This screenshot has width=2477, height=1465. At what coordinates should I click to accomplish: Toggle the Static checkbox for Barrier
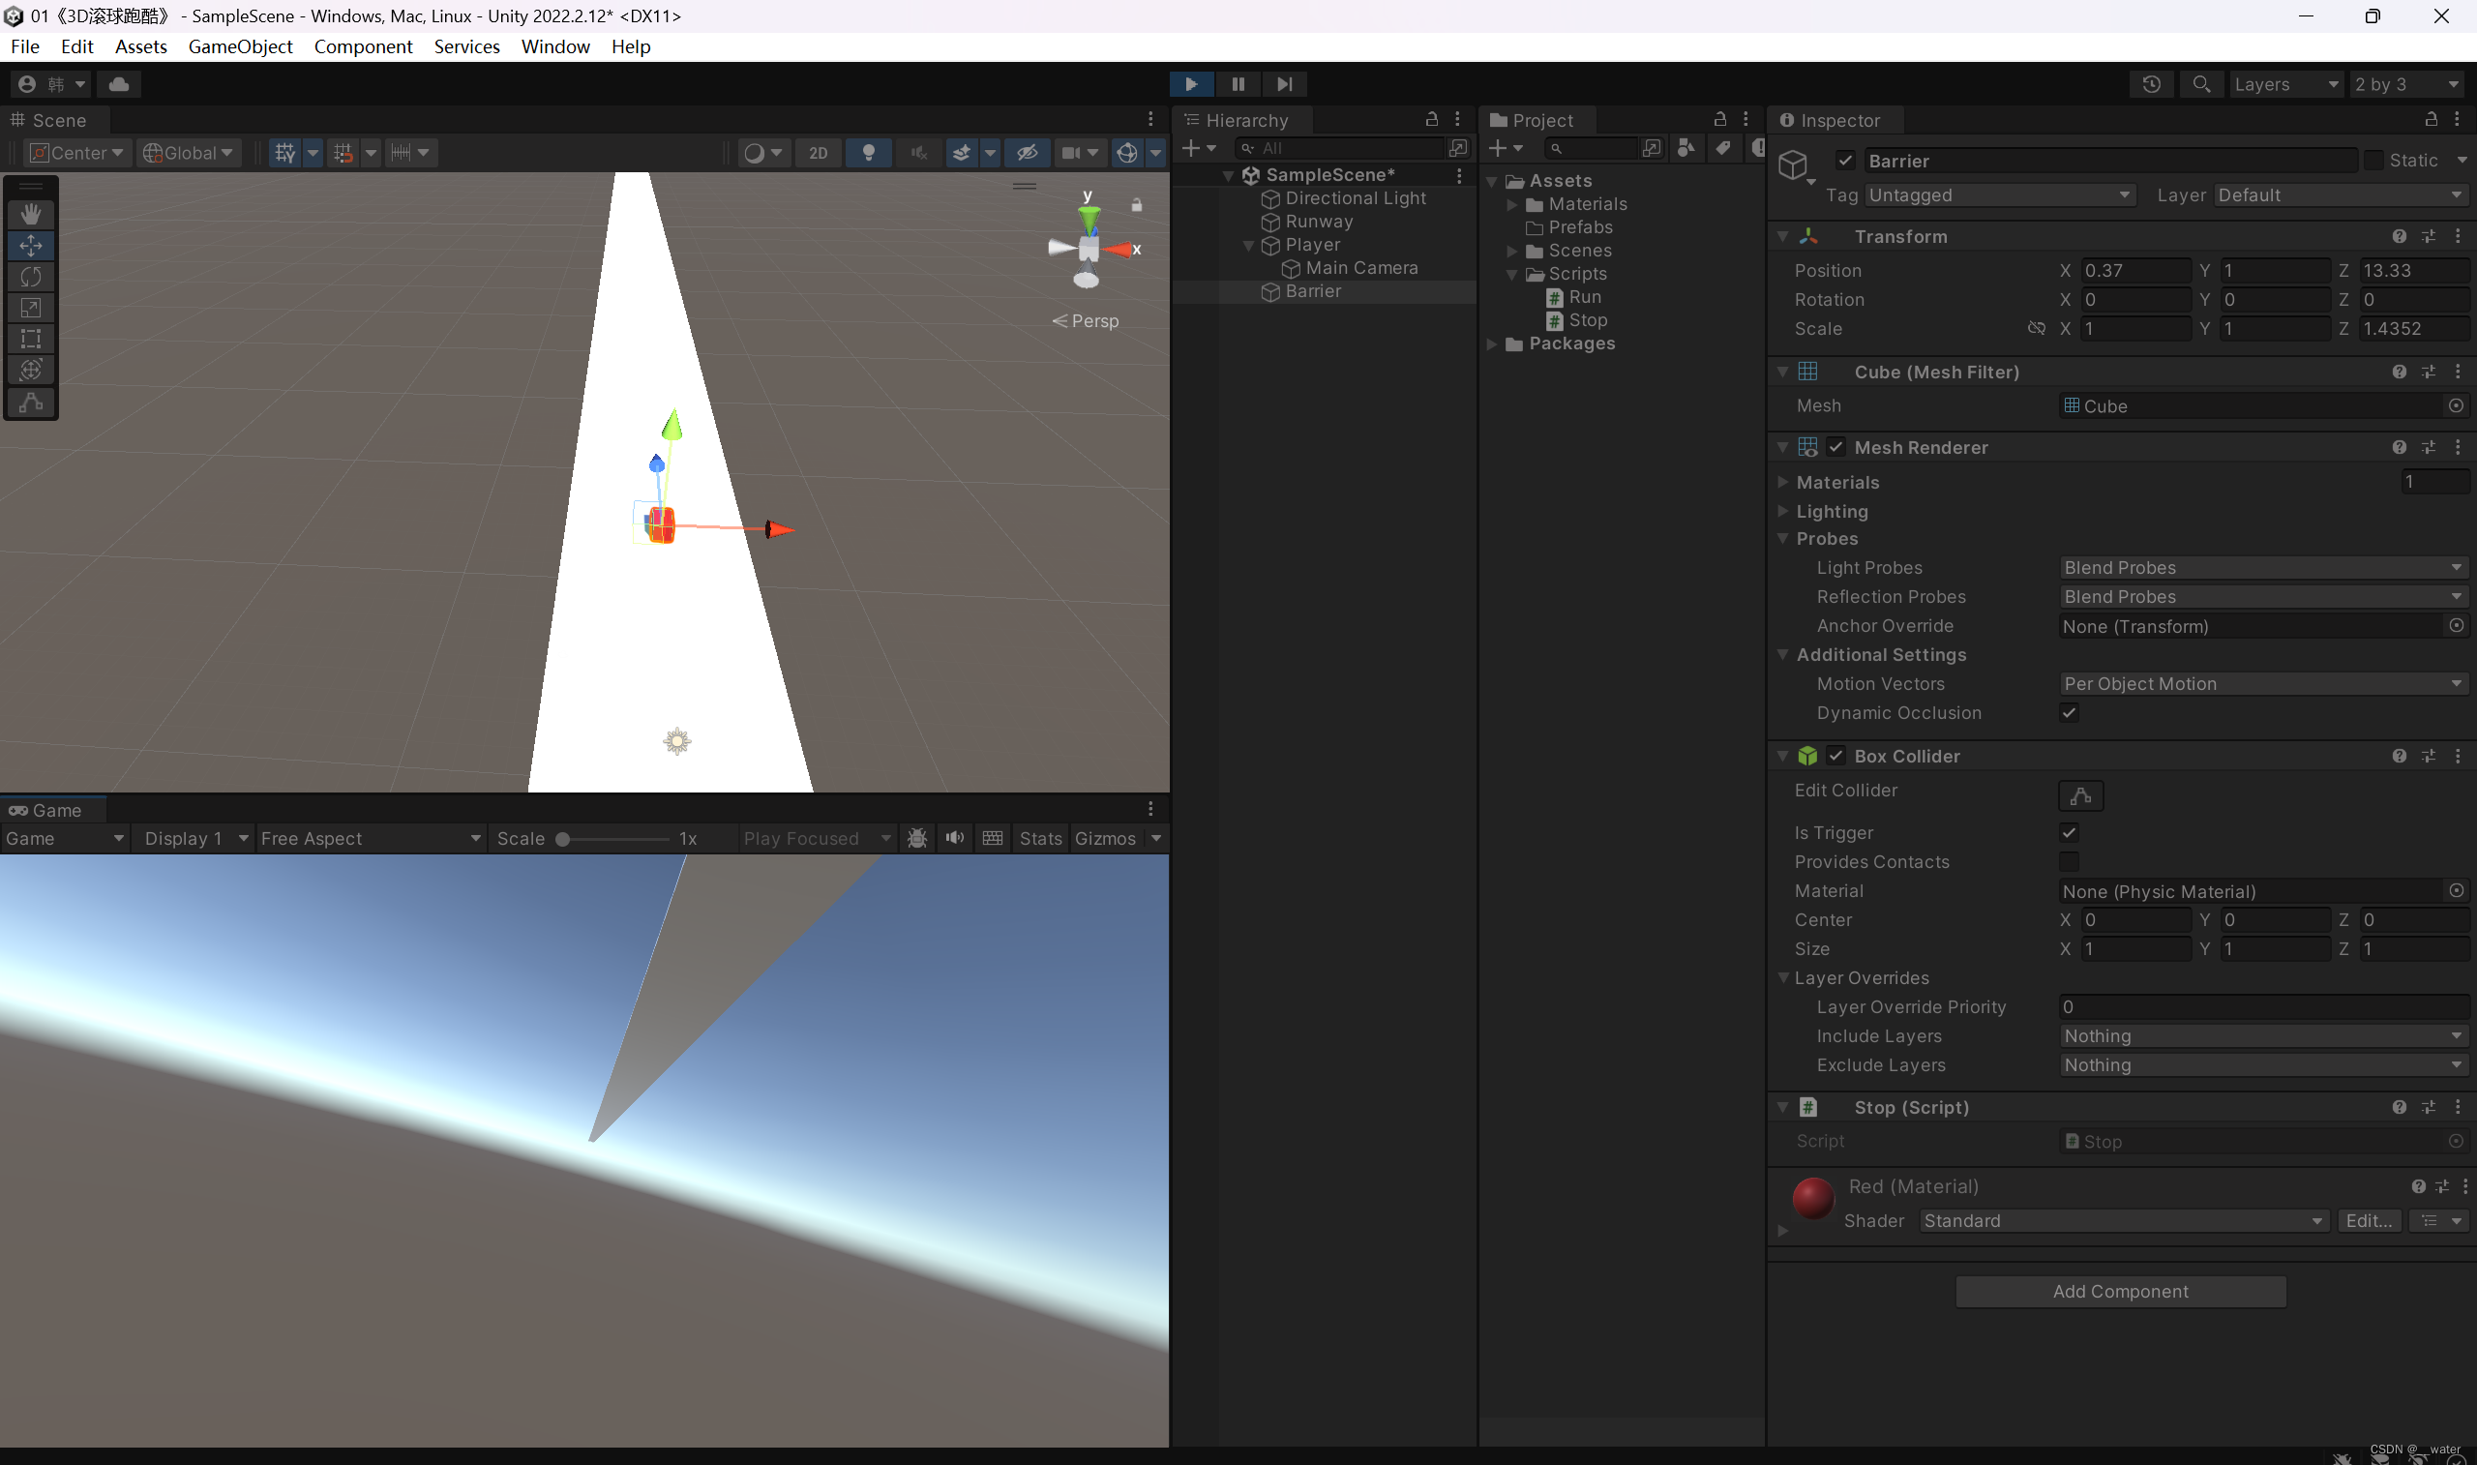tap(2373, 160)
